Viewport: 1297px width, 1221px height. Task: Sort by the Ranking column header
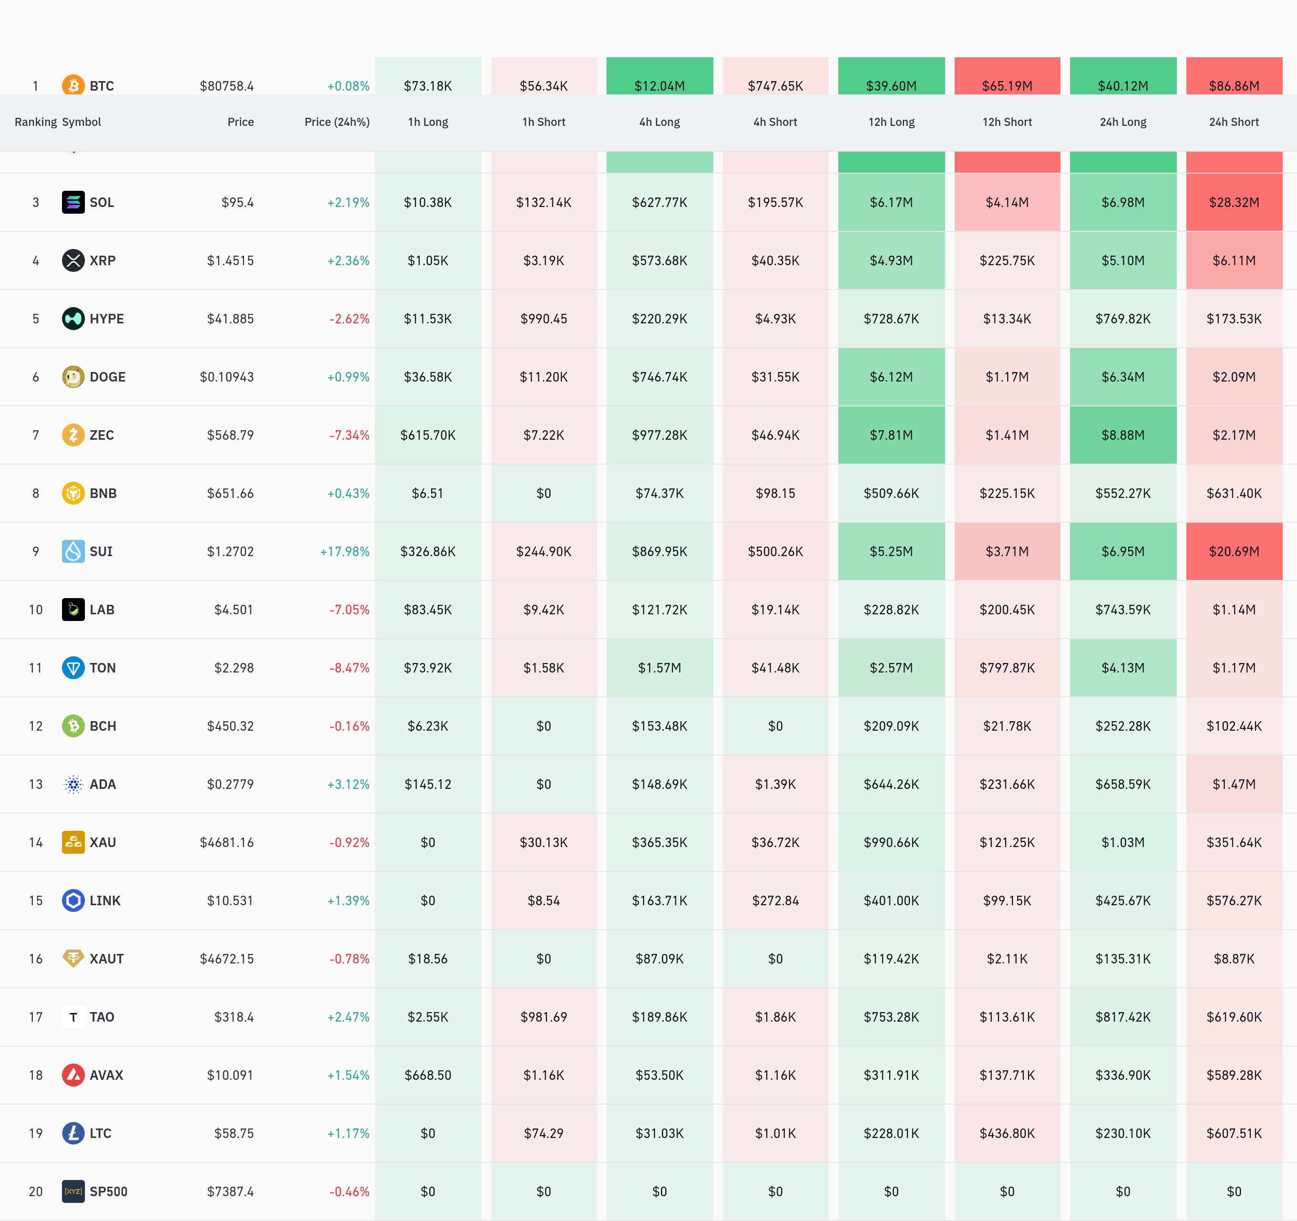point(36,122)
